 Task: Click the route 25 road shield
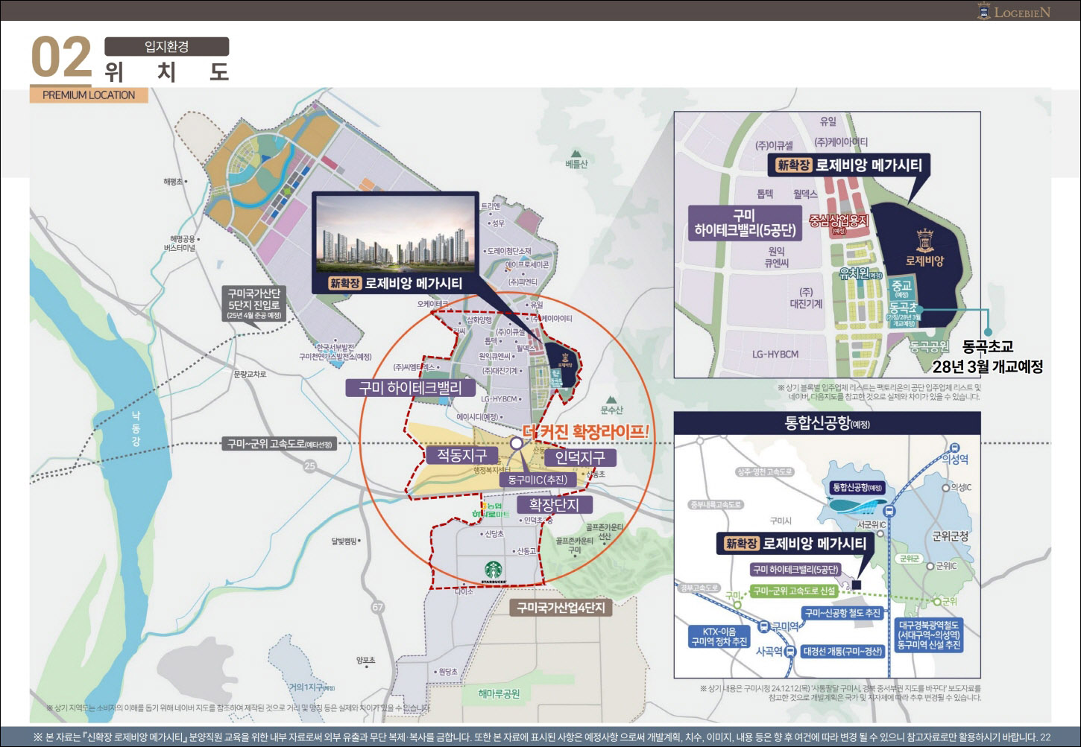(310, 465)
